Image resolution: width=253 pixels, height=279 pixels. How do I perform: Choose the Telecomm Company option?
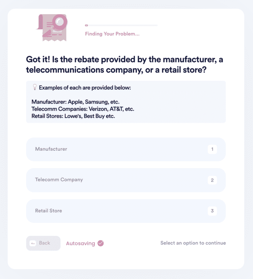pyautogui.click(x=59, y=180)
